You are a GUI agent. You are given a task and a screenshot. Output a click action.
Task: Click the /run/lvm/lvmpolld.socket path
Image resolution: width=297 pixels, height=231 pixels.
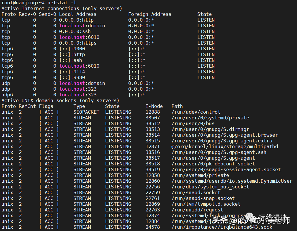(206, 204)
